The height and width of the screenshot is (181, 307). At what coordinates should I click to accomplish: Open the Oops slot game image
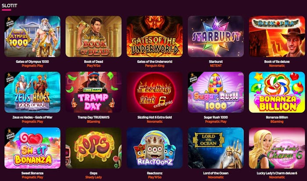(93, 148)
